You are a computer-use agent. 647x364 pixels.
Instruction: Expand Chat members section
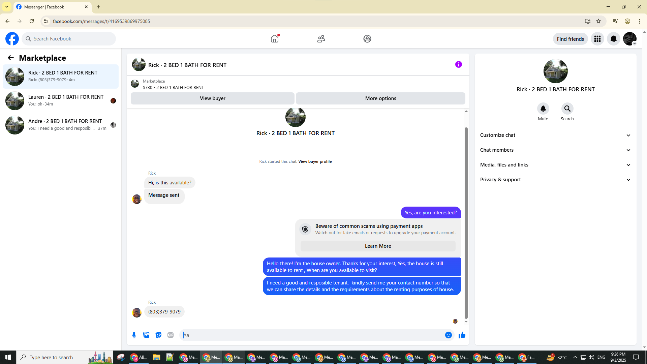coord(555,150)
